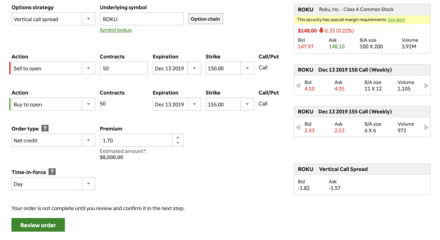Screen dimensions: 440x240
Task: Click the Roku, Inc. - Class A Common Stock title
Action: 356,9
